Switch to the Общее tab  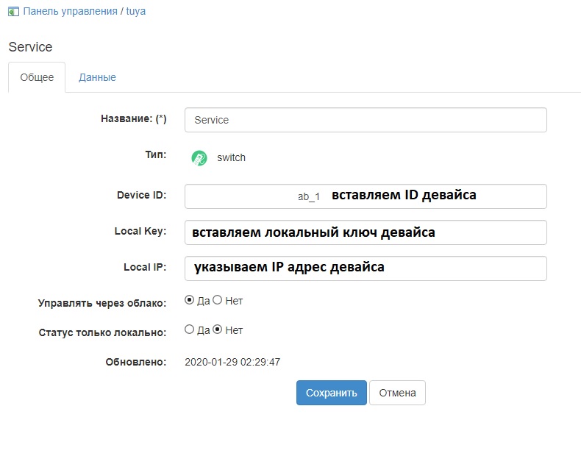(37, 77)
